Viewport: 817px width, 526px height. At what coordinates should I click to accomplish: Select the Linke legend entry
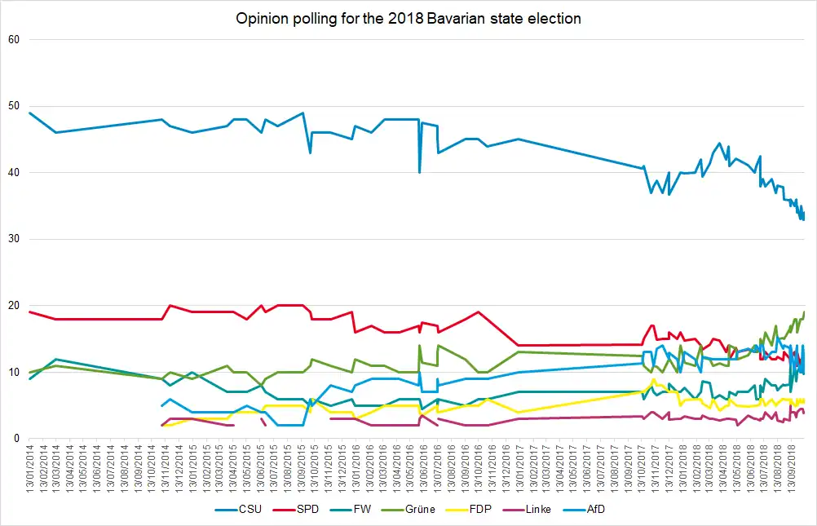(557, 510)
